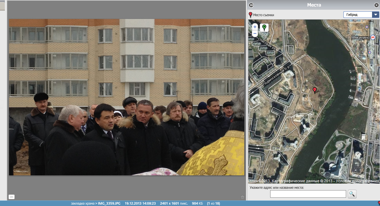Click the address or place name field
This screenshot has height=206, width=380.
point(308,194)
